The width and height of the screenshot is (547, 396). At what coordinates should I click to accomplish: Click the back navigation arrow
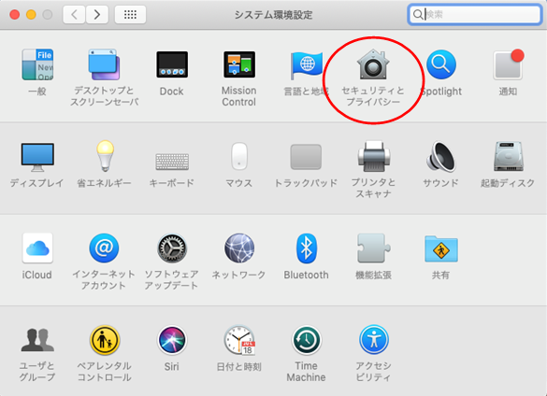74,15
